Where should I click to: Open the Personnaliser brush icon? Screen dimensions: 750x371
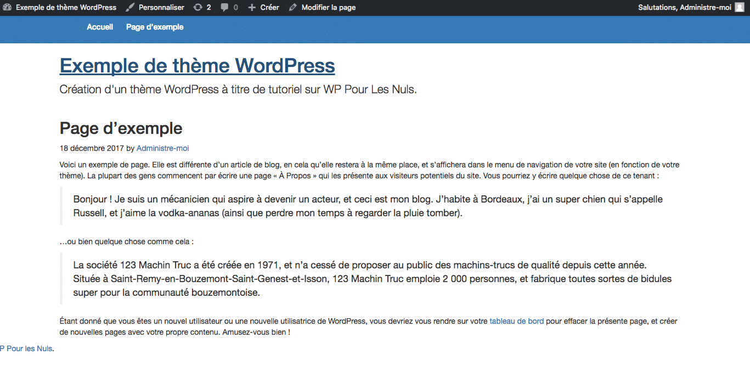pos(129,8)
